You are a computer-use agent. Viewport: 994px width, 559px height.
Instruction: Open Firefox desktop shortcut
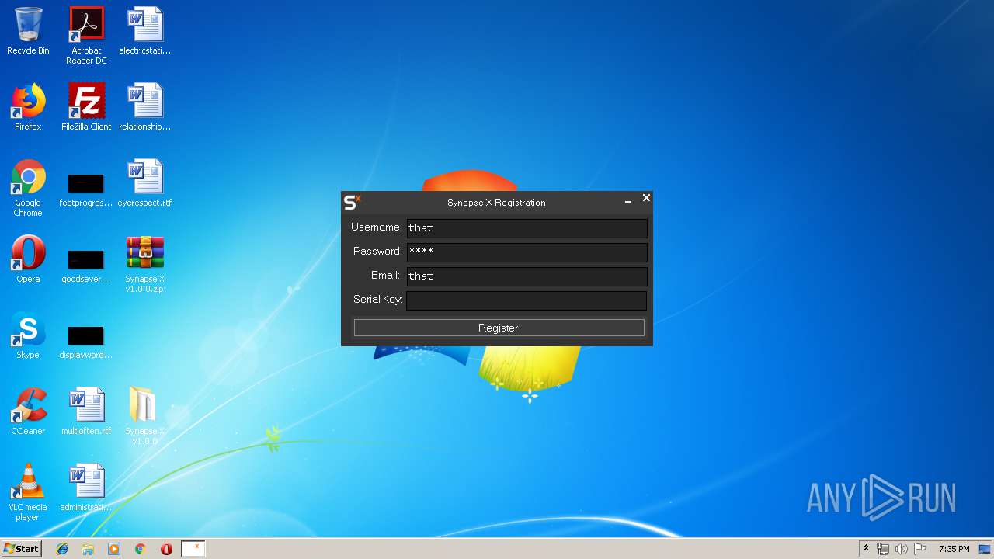[28, 107]
